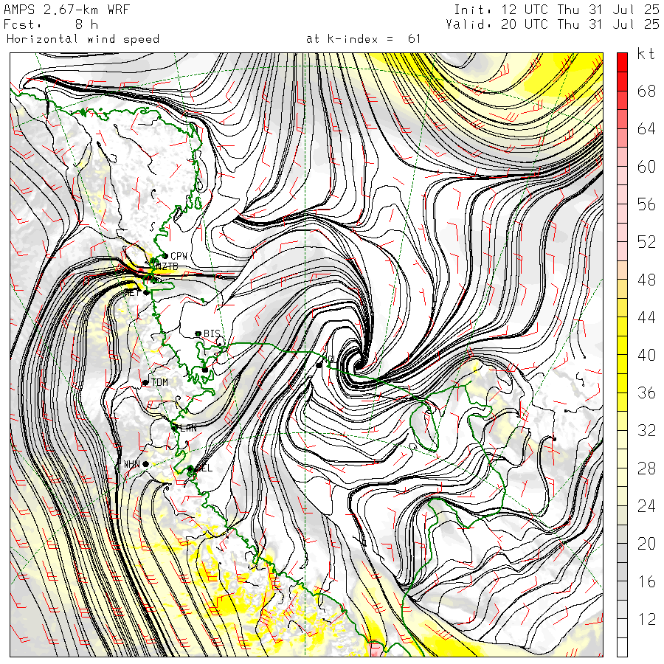
Task: Click the 'Valid: 20 UTC Thu 31 Jul 25' line
Action: click(x=553, y=24)
